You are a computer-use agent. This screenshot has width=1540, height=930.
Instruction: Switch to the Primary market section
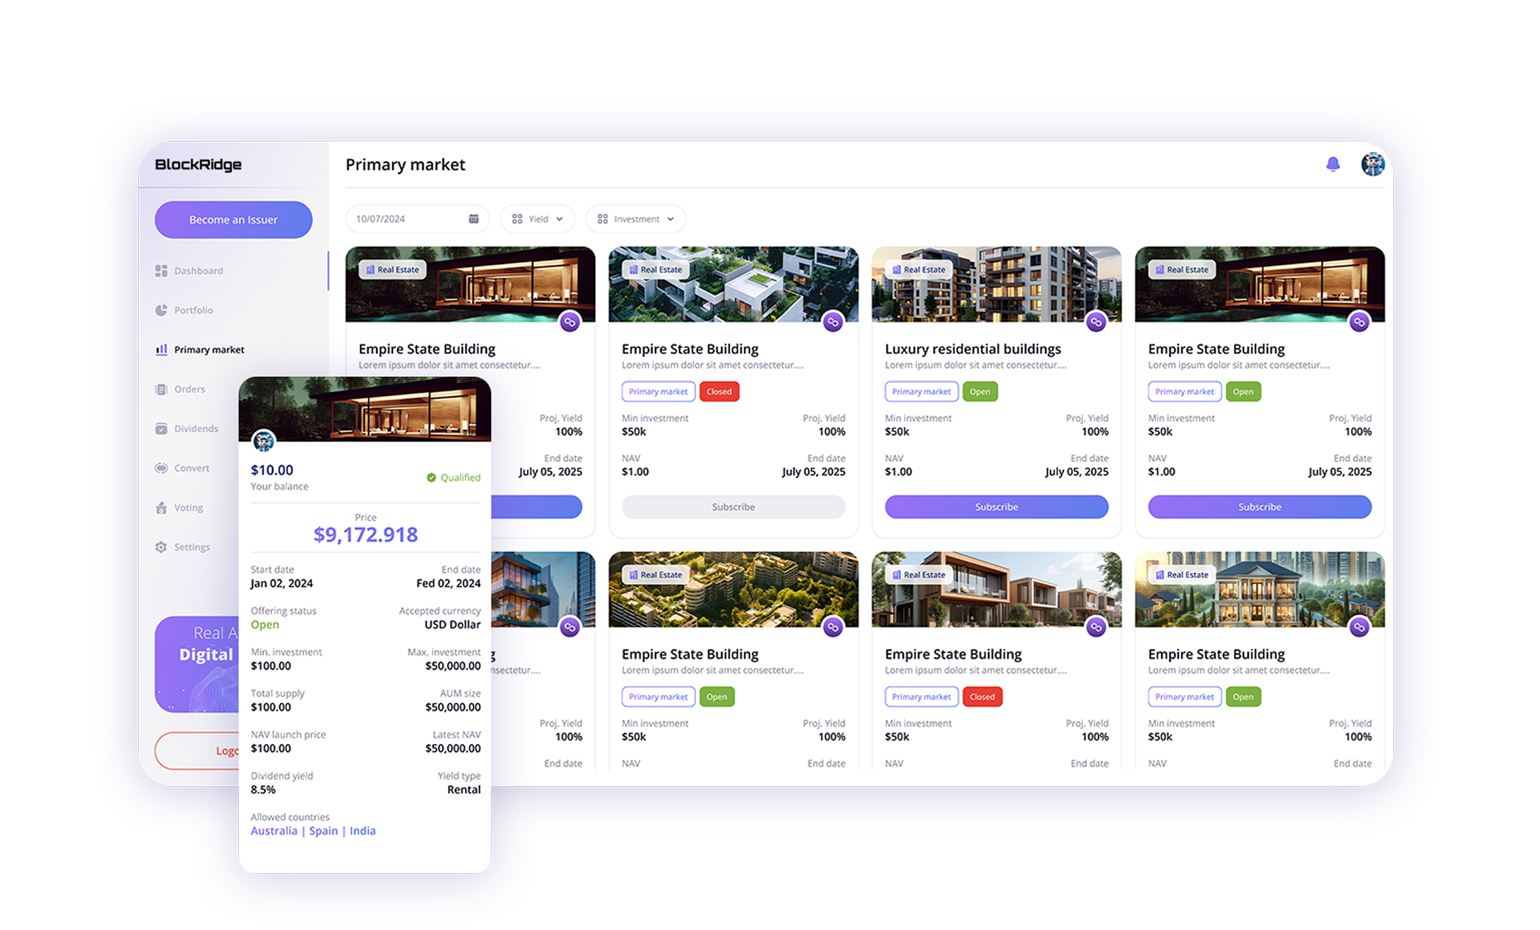point(208,349)
